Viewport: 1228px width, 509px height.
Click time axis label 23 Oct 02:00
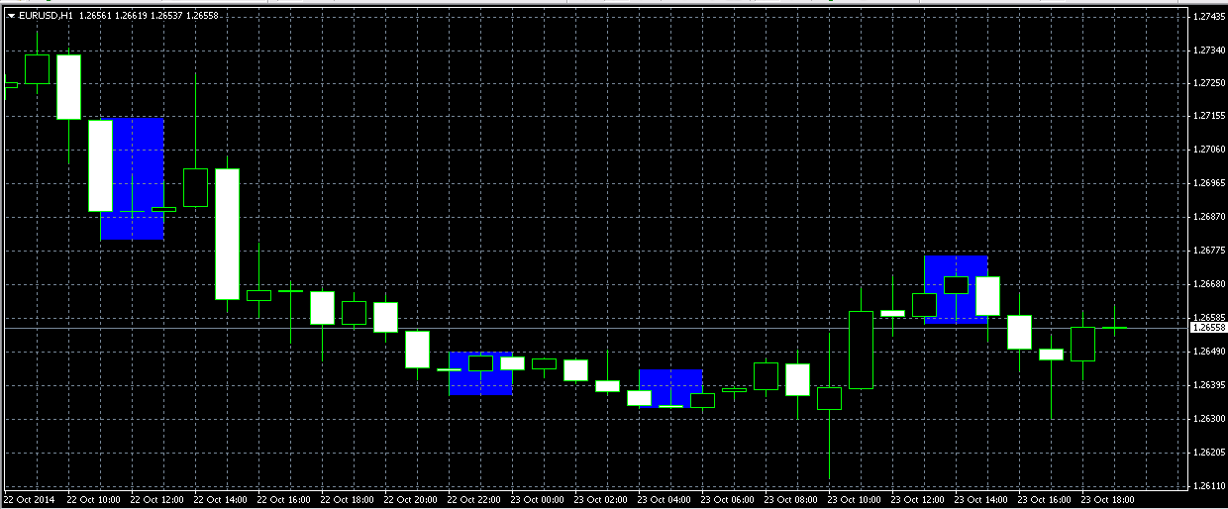[600, 500]
